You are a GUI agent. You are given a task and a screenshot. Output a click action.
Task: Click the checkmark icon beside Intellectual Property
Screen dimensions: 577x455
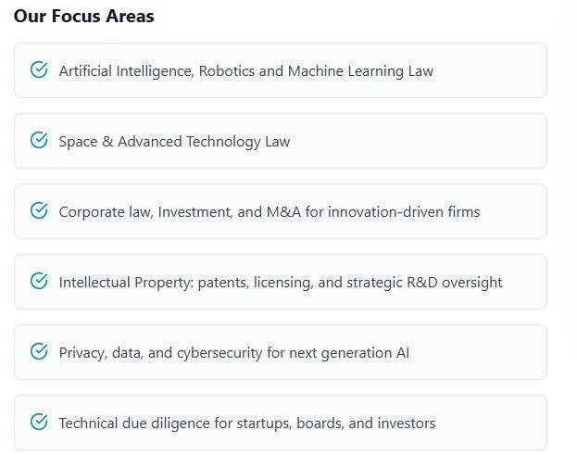coord(39,282)
